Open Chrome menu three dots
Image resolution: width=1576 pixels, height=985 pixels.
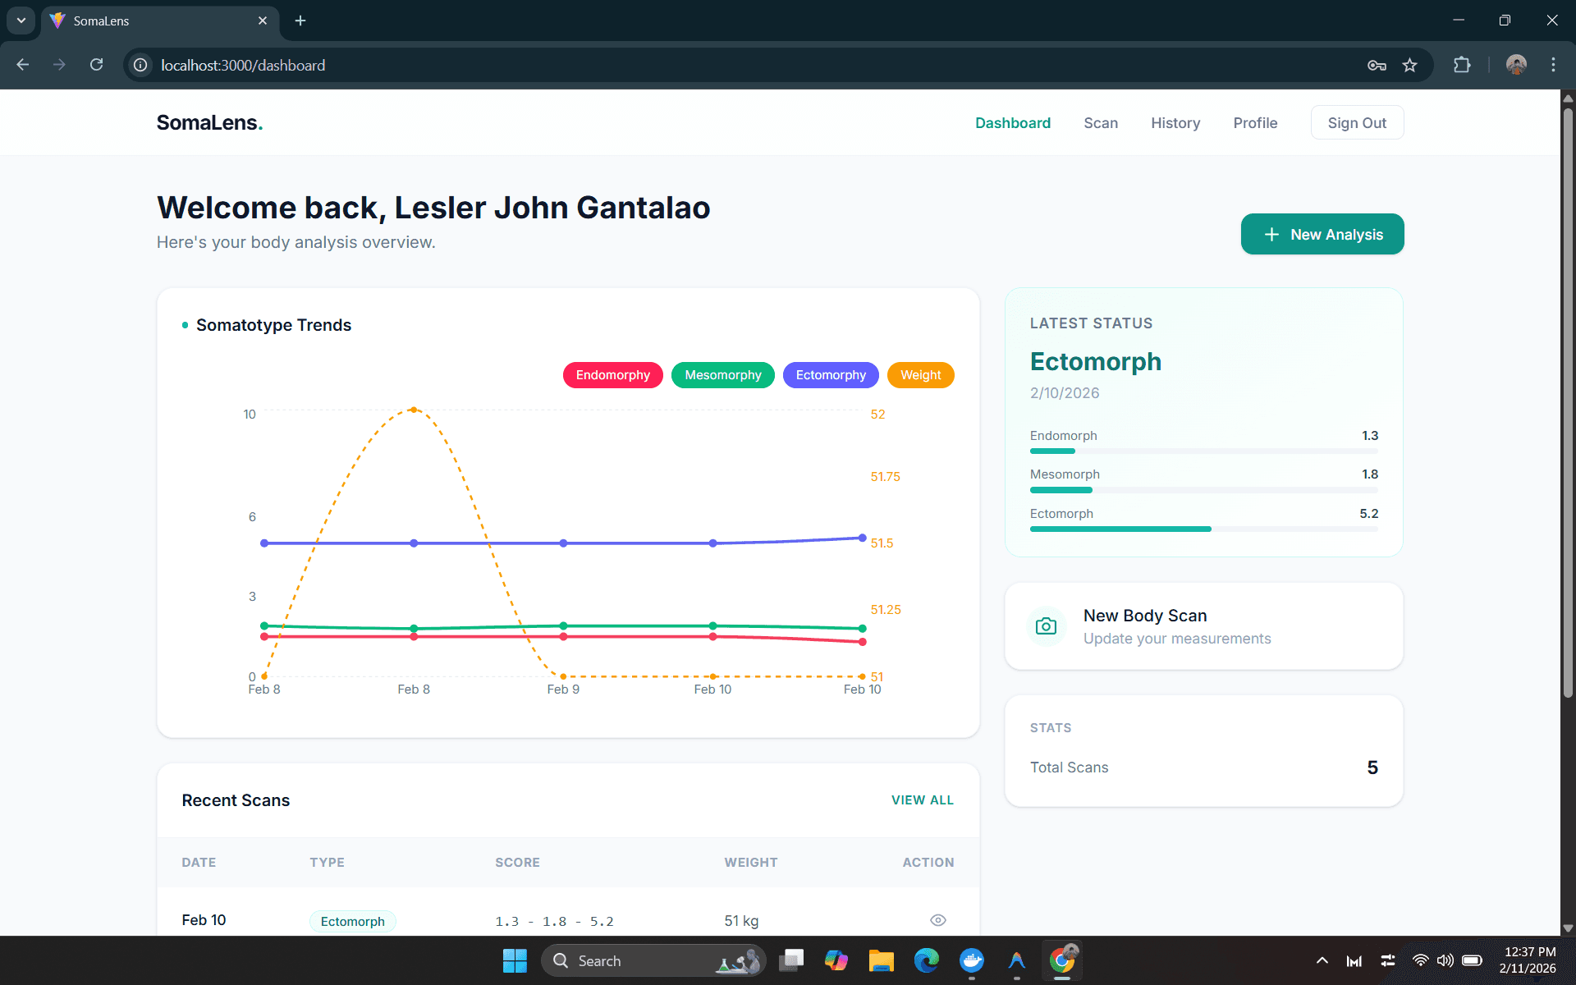1553,65
